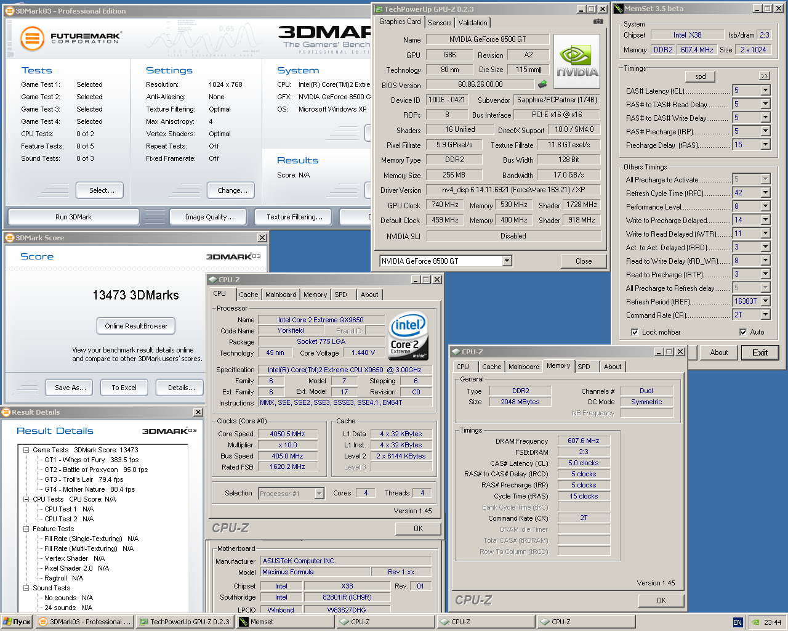
Task: Open the CAS# Latency (tCL) dropdown
Action: point(765,91)
